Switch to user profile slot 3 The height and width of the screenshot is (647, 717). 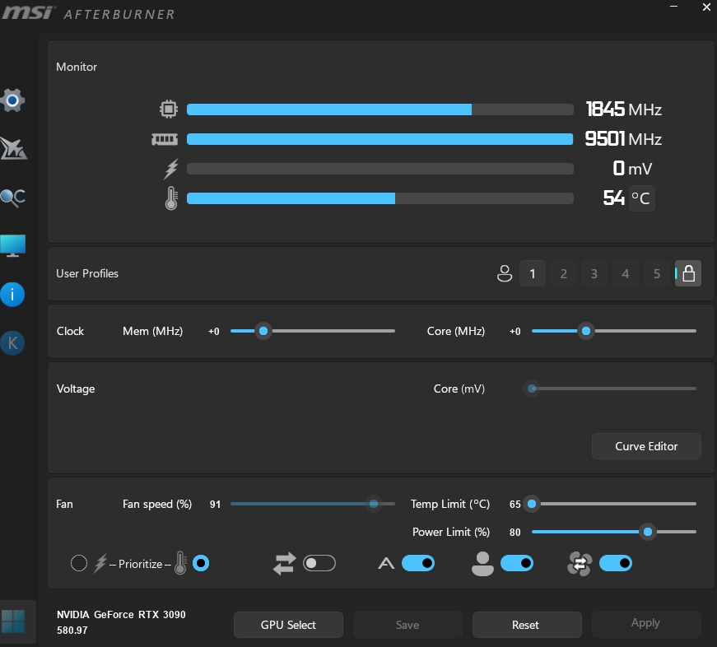pos(594,274)
